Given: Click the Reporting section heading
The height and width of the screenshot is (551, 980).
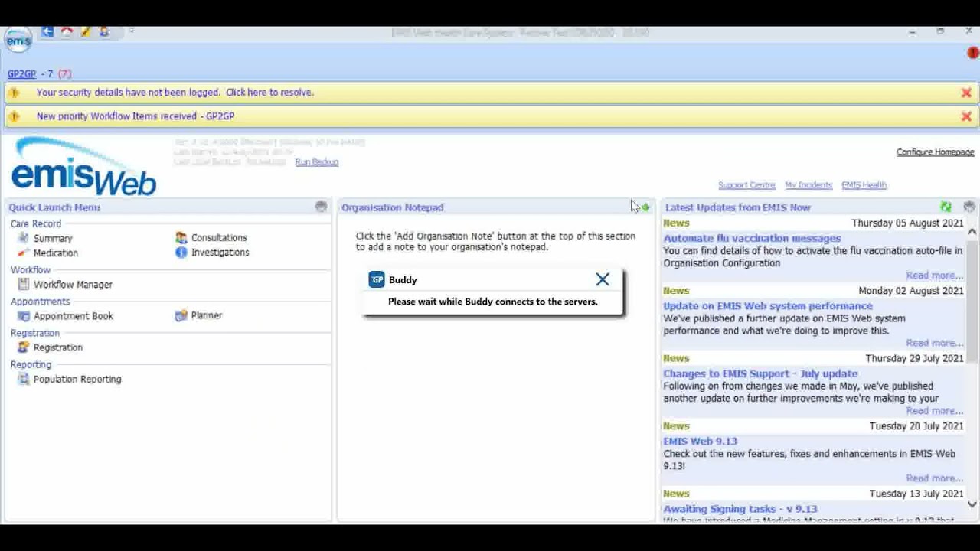Looking at the screenshot, I should pos(31,364).
